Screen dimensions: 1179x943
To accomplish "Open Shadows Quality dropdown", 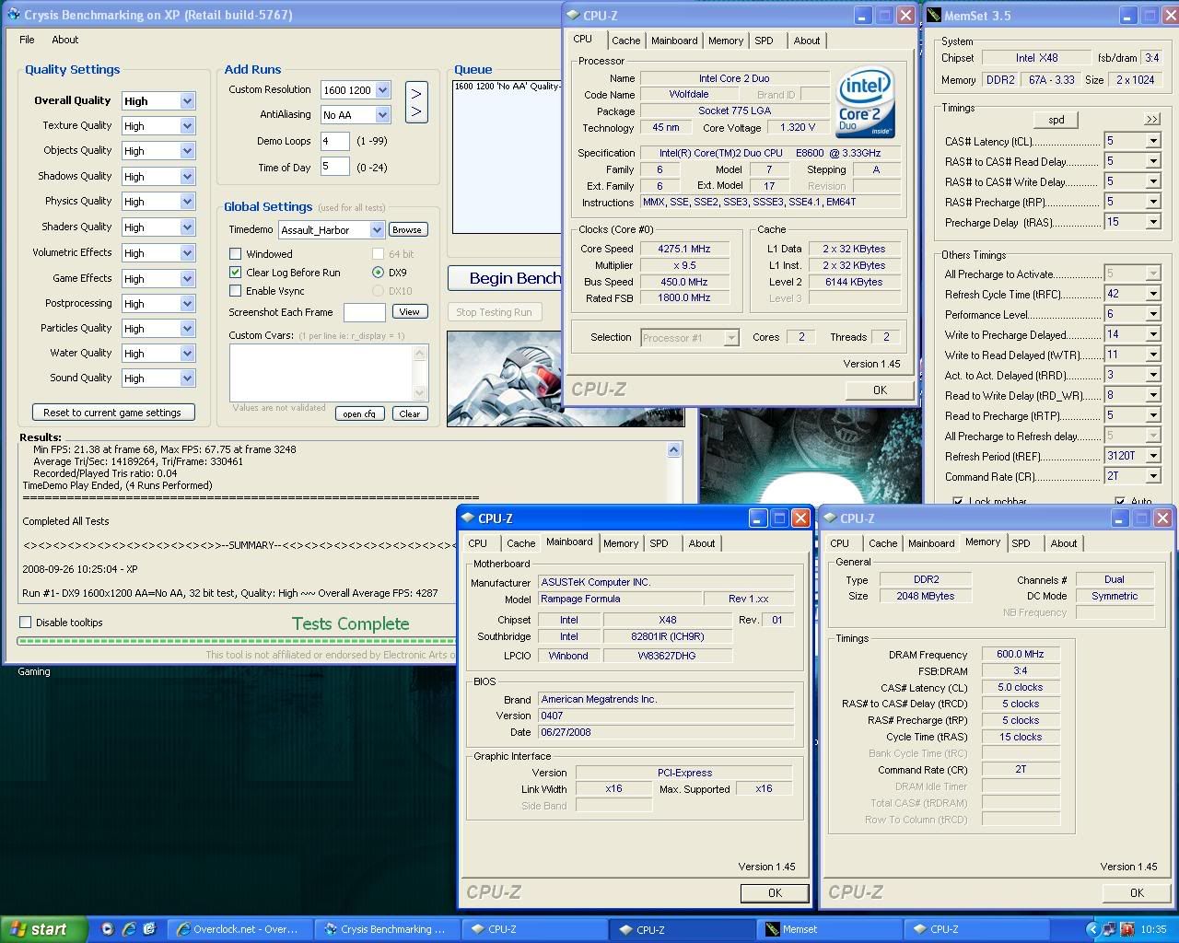I will coord(187,177).
